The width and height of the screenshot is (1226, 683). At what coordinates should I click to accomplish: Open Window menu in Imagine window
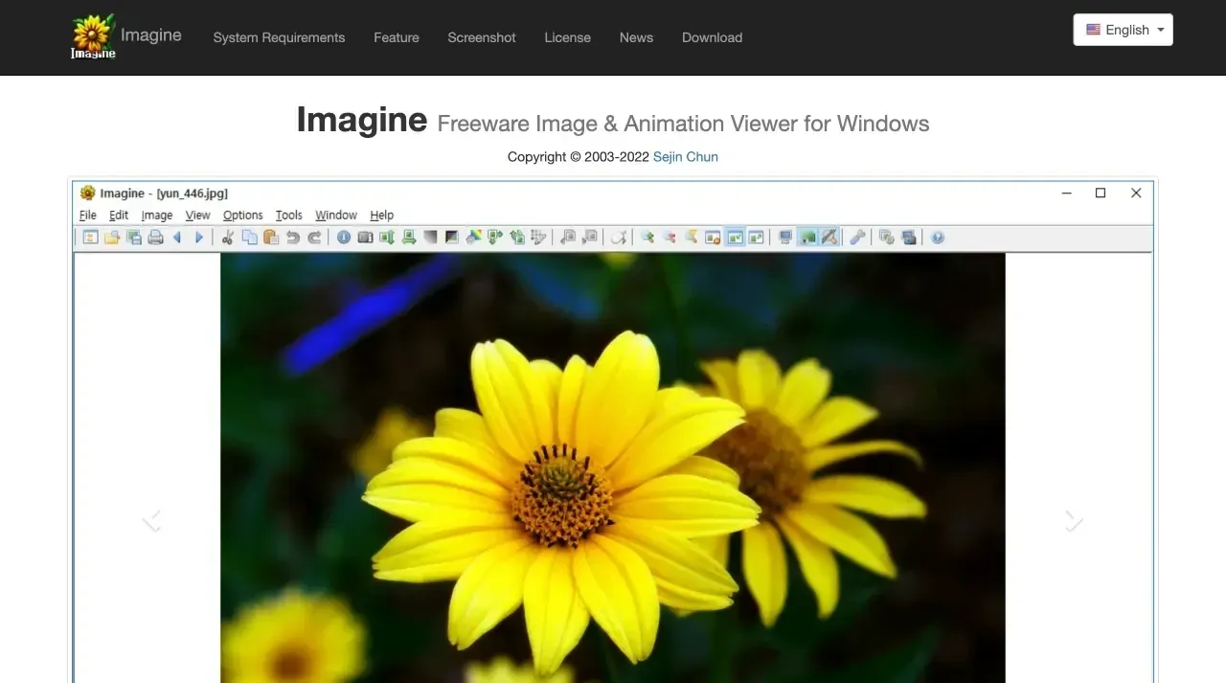(x=336, y=216)
